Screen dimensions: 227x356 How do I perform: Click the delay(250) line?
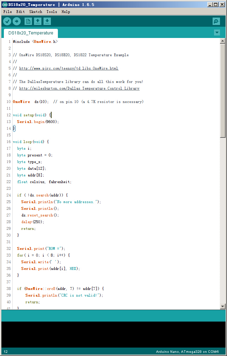tap(33, 222)
